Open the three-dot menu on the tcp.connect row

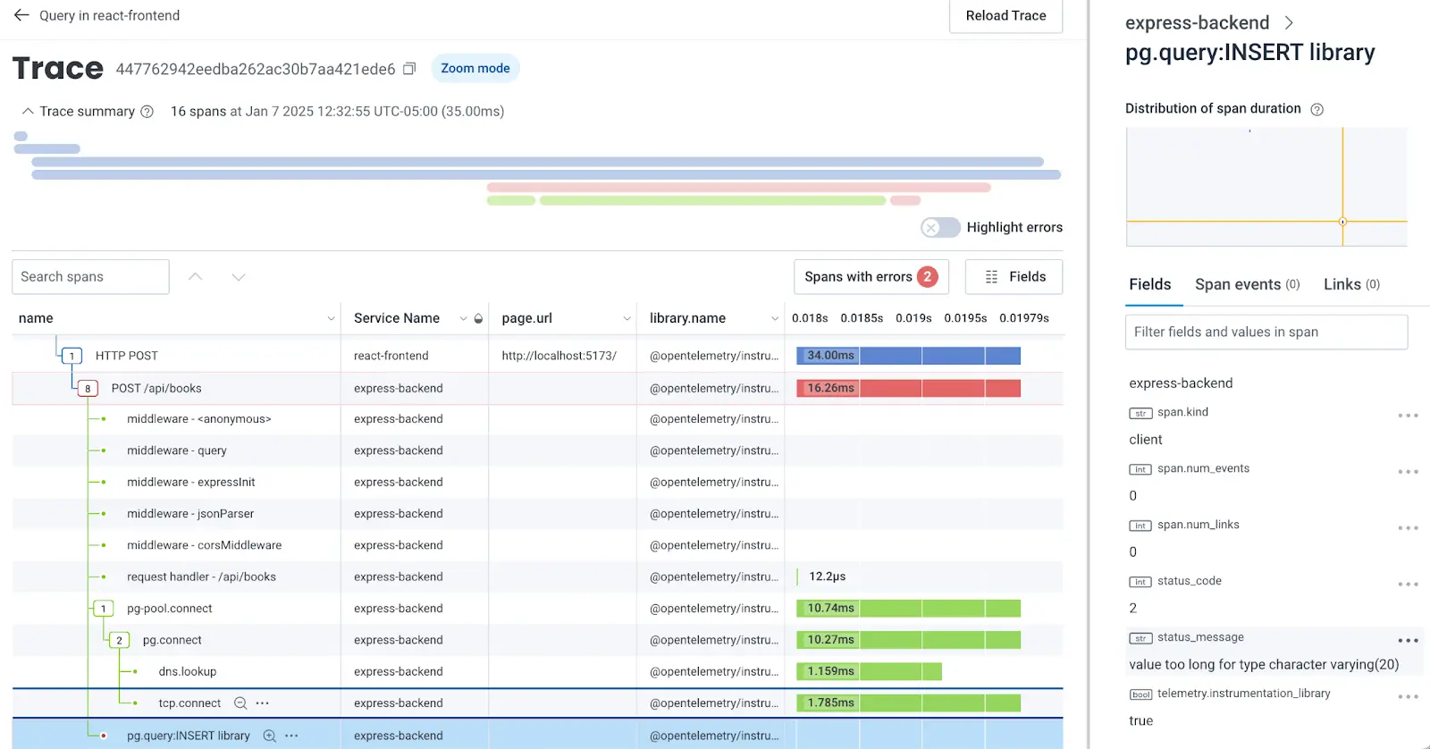263,703
